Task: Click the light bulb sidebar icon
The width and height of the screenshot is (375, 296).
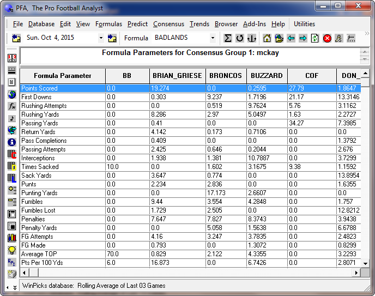Action: [12, 250]
